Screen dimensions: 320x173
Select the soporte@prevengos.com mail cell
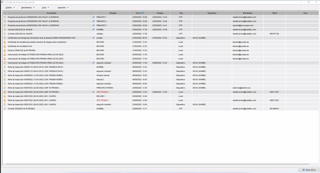pos(243,25)
